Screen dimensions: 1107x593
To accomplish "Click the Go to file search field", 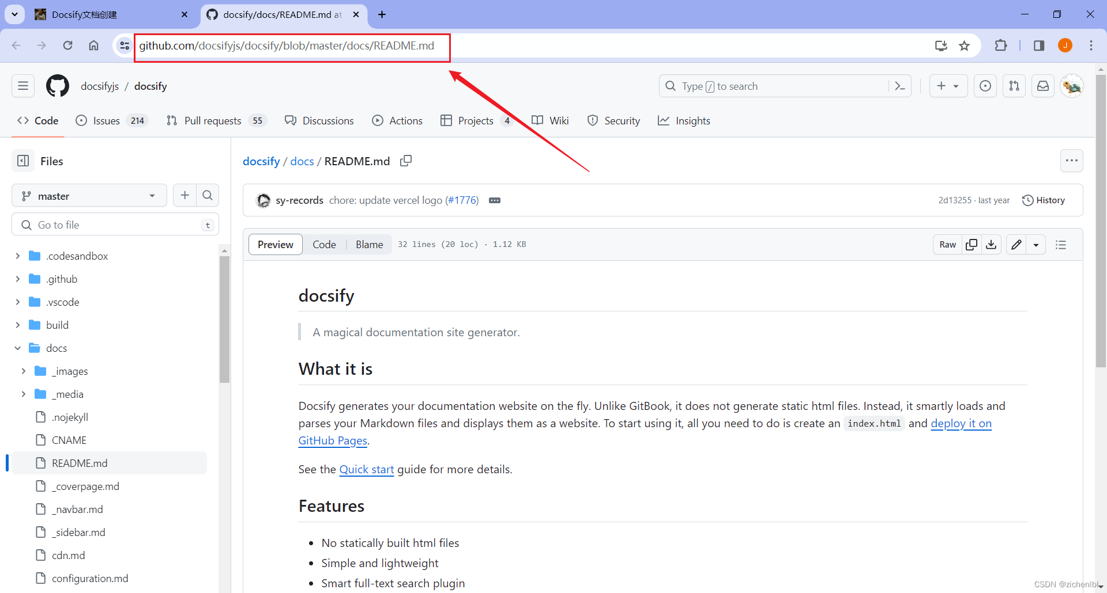I will 115,225.
